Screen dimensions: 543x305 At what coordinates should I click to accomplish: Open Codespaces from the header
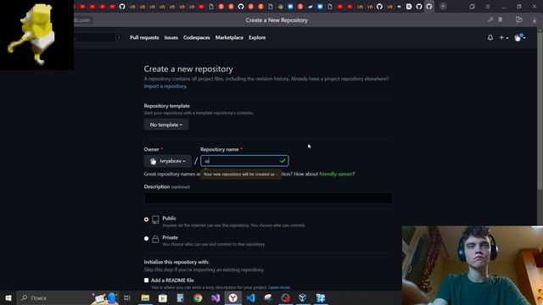[x=196, y=37]
